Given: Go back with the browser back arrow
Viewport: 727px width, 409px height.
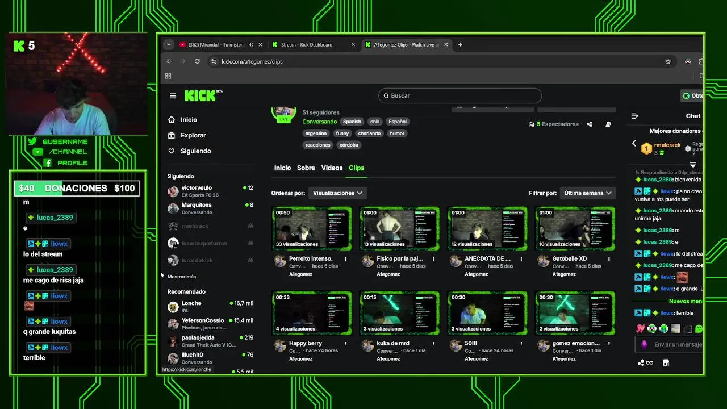Looking at the screenshot, I should point(169,61).
